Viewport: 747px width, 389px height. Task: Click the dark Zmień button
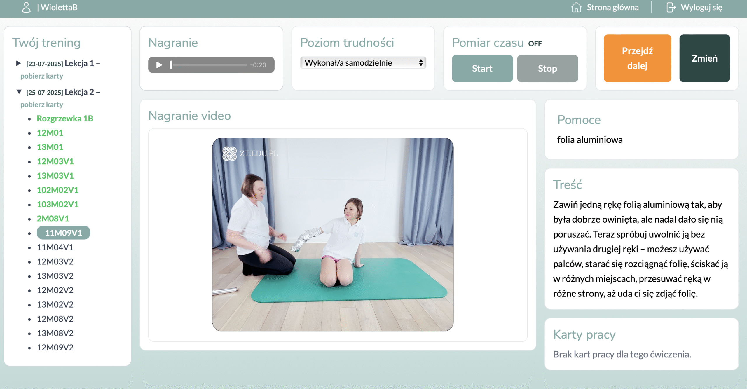click(704, 58)
